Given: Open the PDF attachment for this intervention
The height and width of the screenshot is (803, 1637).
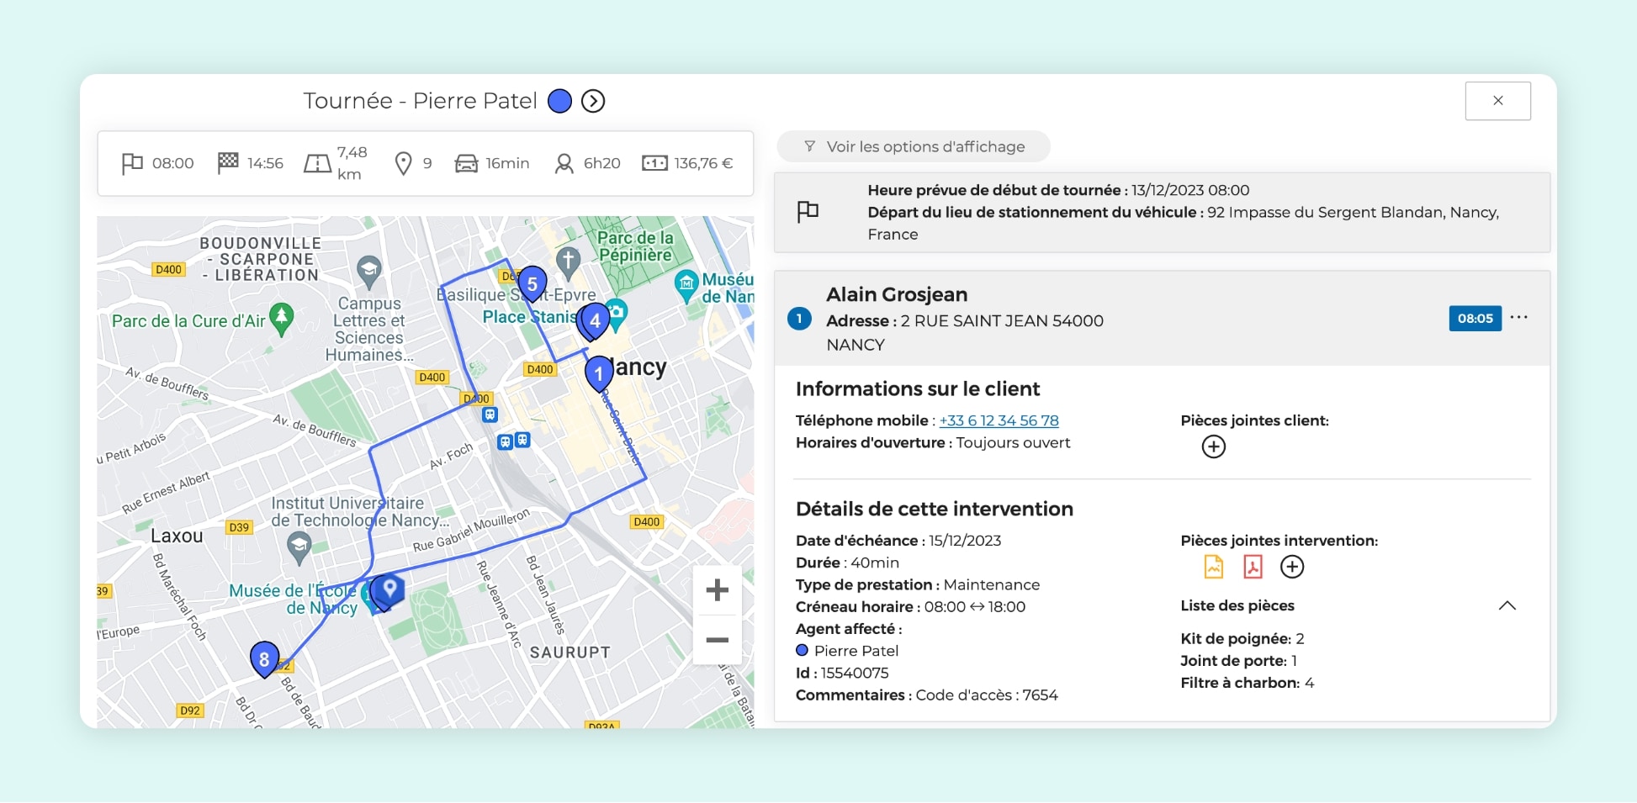Looking at the screenshot, I should coord(1253,567).
